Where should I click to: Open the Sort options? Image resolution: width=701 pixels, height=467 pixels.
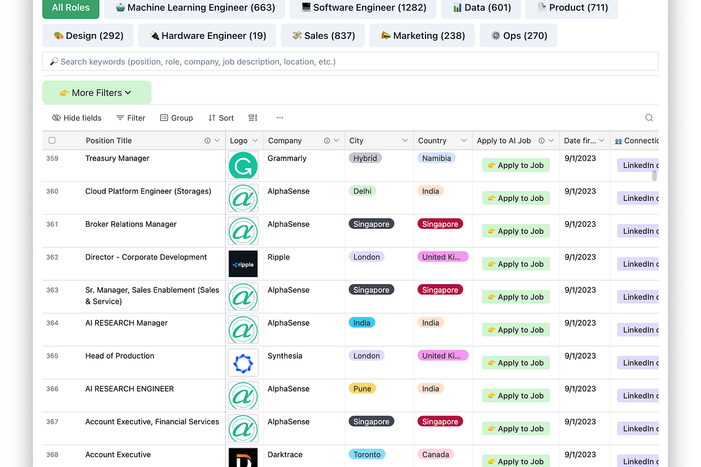(x=221, y=118)
